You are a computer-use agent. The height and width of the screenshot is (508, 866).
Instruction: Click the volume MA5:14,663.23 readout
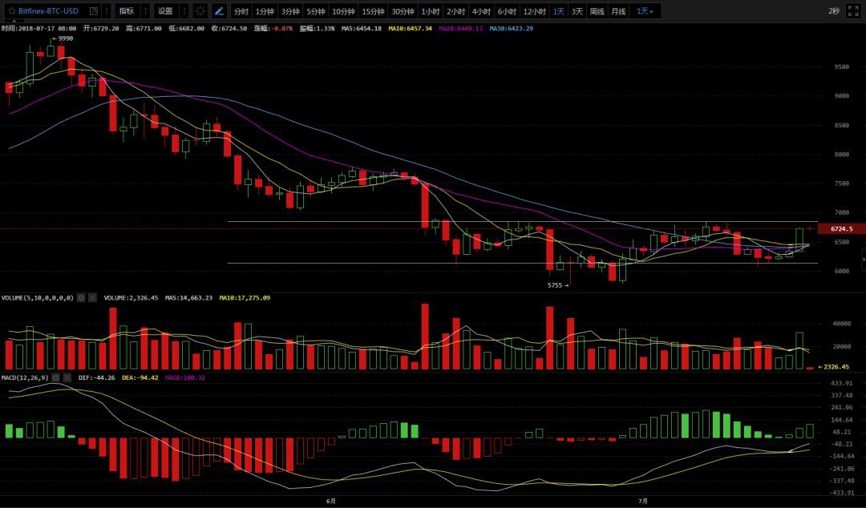point(188,297)
